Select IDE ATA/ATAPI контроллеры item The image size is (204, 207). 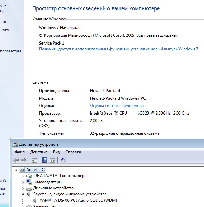(60, 176)
